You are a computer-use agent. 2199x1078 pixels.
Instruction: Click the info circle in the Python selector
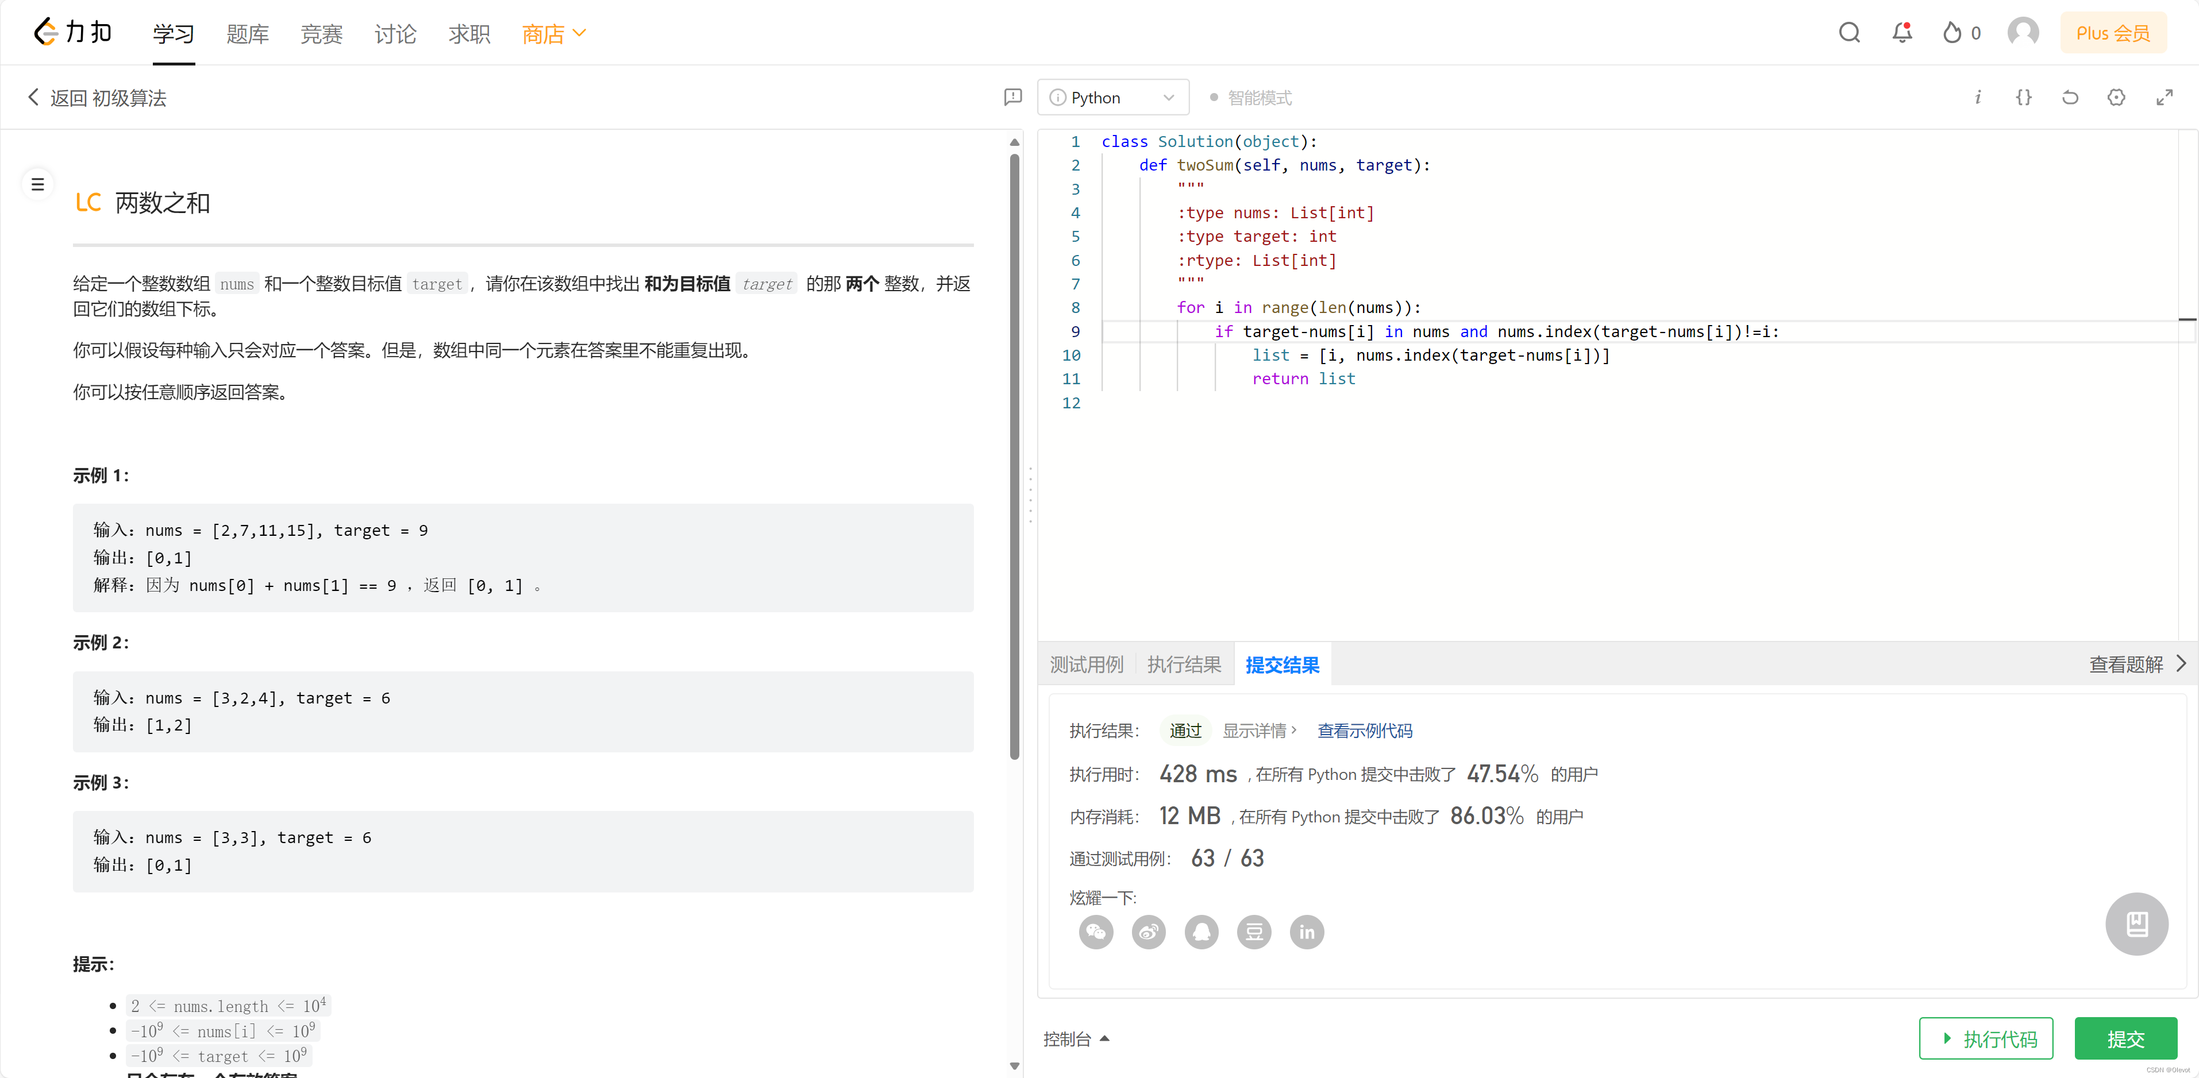click(x=1057, y=97)
